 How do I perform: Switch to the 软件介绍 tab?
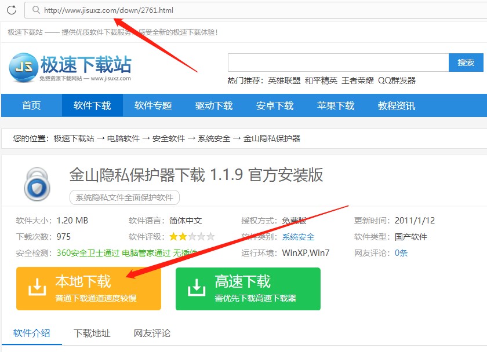point(31,333)
